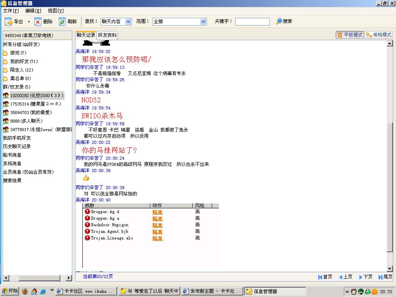Select group 10200282 化校2000
The height and width of the screenshot is (297, 396).
pos(34,96)
